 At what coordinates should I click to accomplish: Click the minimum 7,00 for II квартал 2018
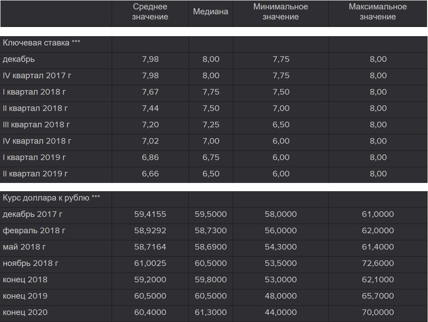coord(281,108)
